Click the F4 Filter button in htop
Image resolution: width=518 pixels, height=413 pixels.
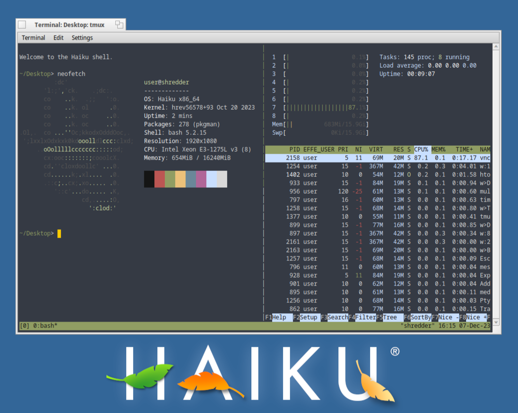click(x=362, y=317)
